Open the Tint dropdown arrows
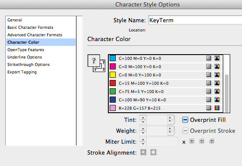 coord(170,120)
